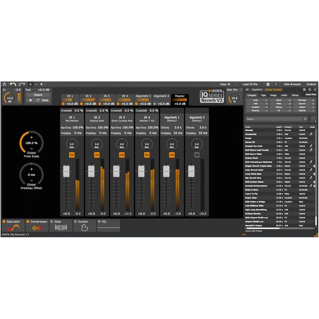
Task: Open settings gear icon
Action: [268, 84]
